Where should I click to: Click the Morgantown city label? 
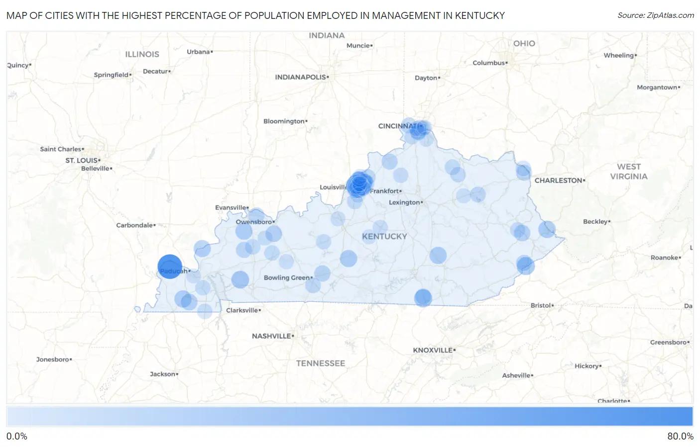tap(657, 88)
